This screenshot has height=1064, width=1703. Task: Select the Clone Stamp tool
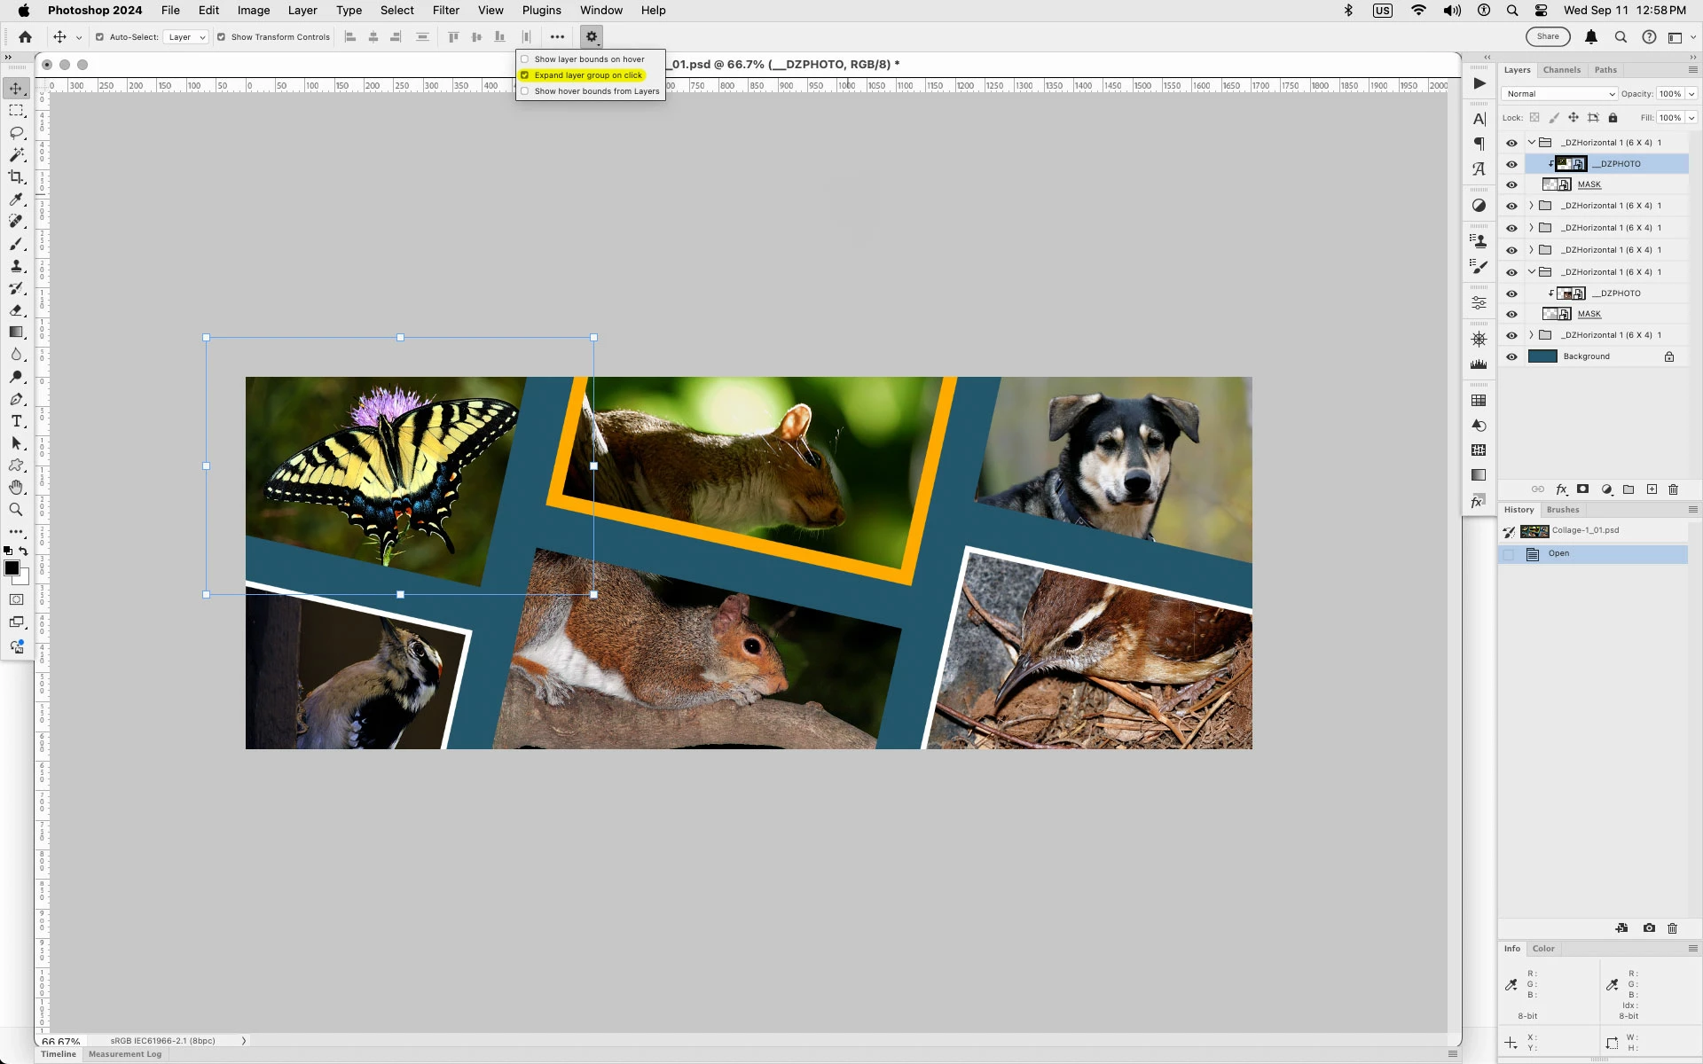(16, 266)
